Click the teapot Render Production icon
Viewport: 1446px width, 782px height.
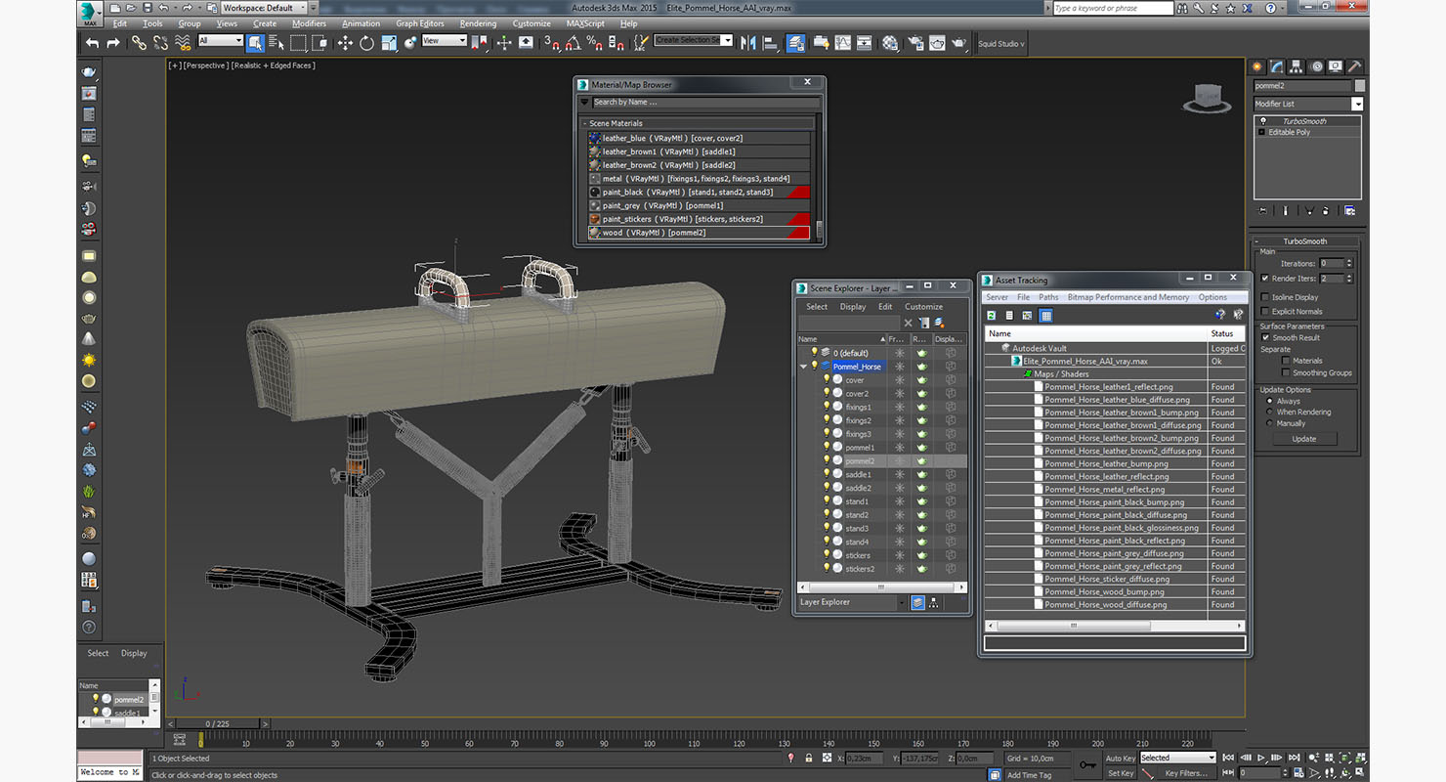959,43
